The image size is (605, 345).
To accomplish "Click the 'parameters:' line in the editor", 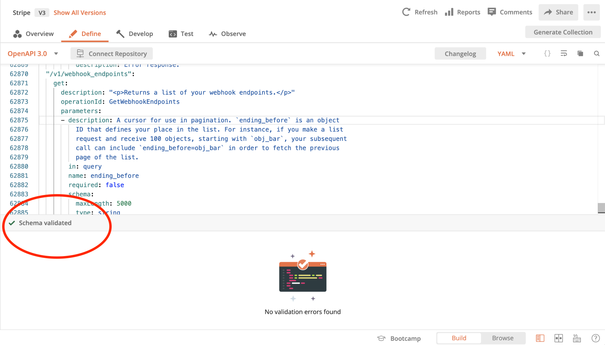I will coord(81,111).
